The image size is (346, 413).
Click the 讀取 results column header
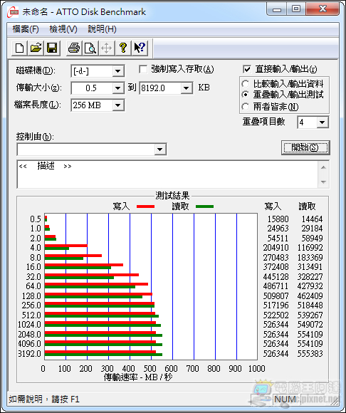307,206
